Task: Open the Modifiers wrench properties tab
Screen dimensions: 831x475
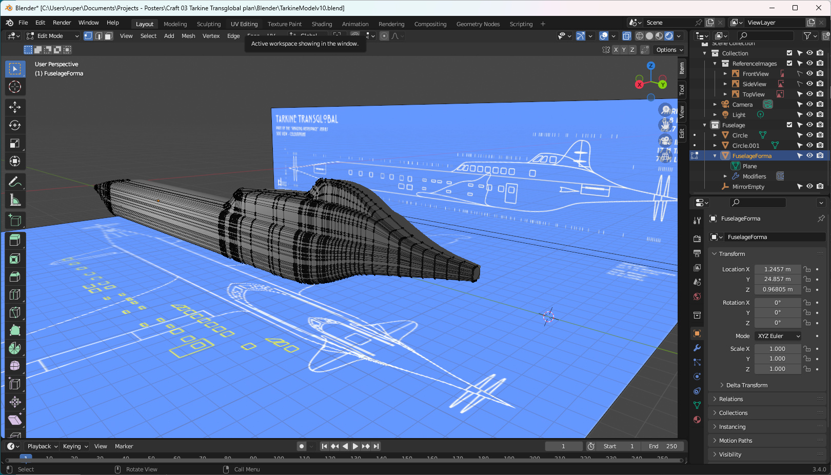Action: pyautogui.click(x=697, y=348)
